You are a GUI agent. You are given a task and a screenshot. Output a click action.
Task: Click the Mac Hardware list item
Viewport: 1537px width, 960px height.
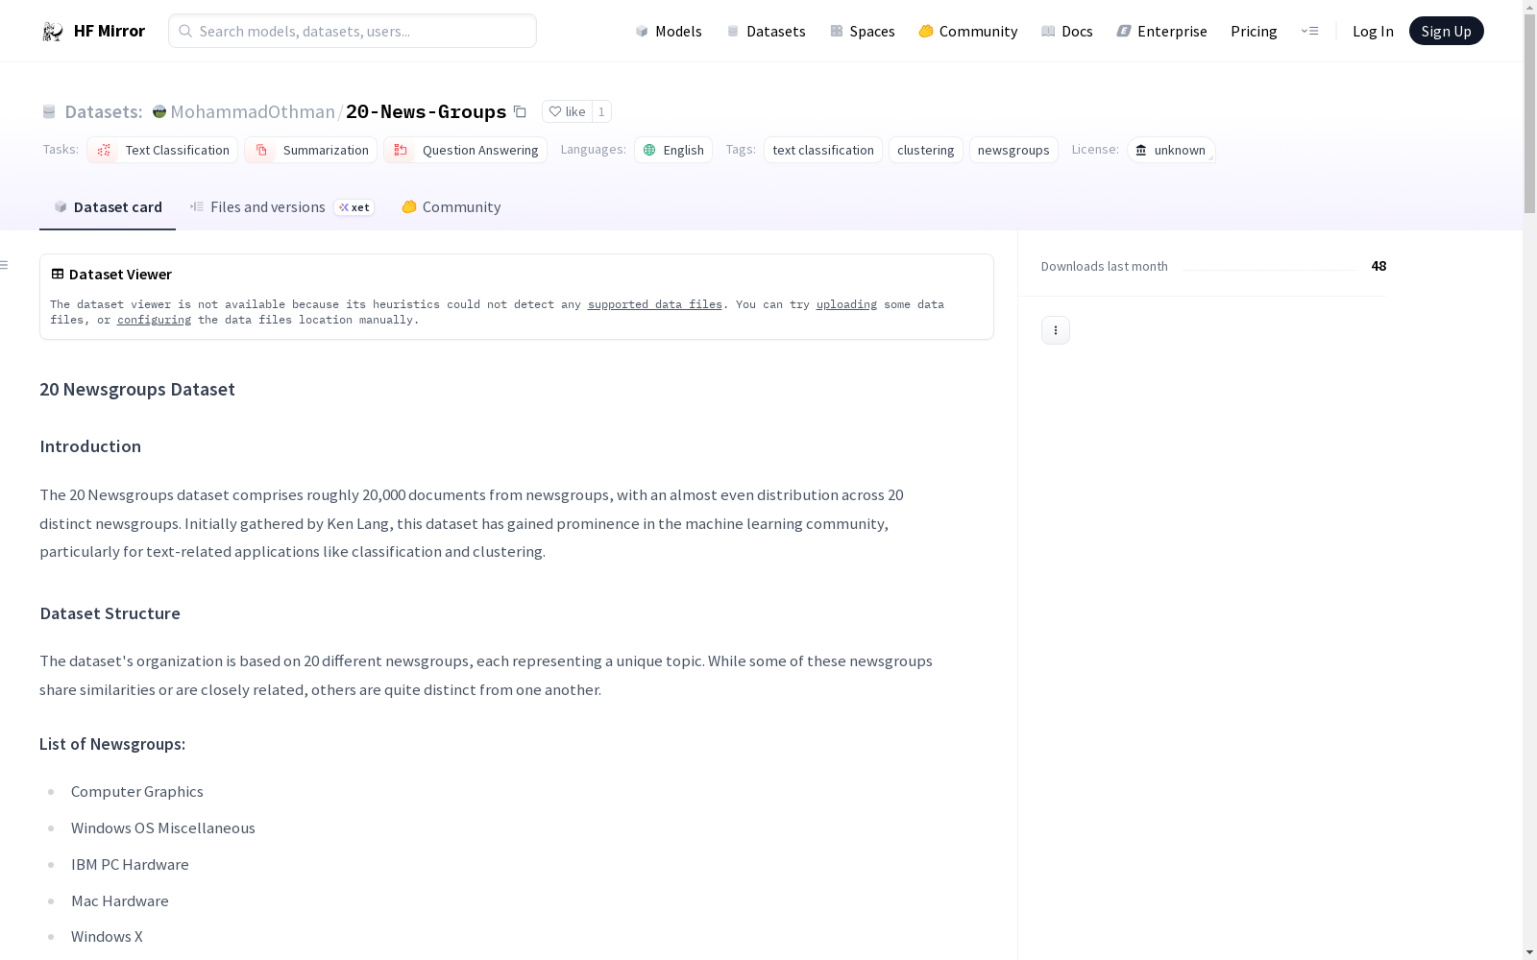click(120, 901)
